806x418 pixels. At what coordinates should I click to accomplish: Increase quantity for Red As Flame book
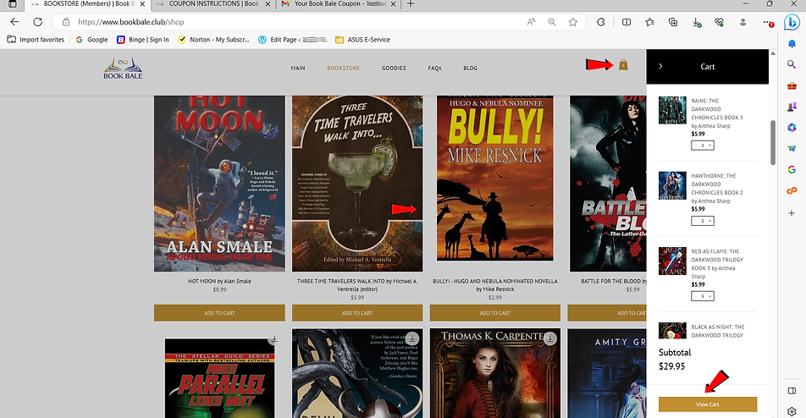point(710,296)
